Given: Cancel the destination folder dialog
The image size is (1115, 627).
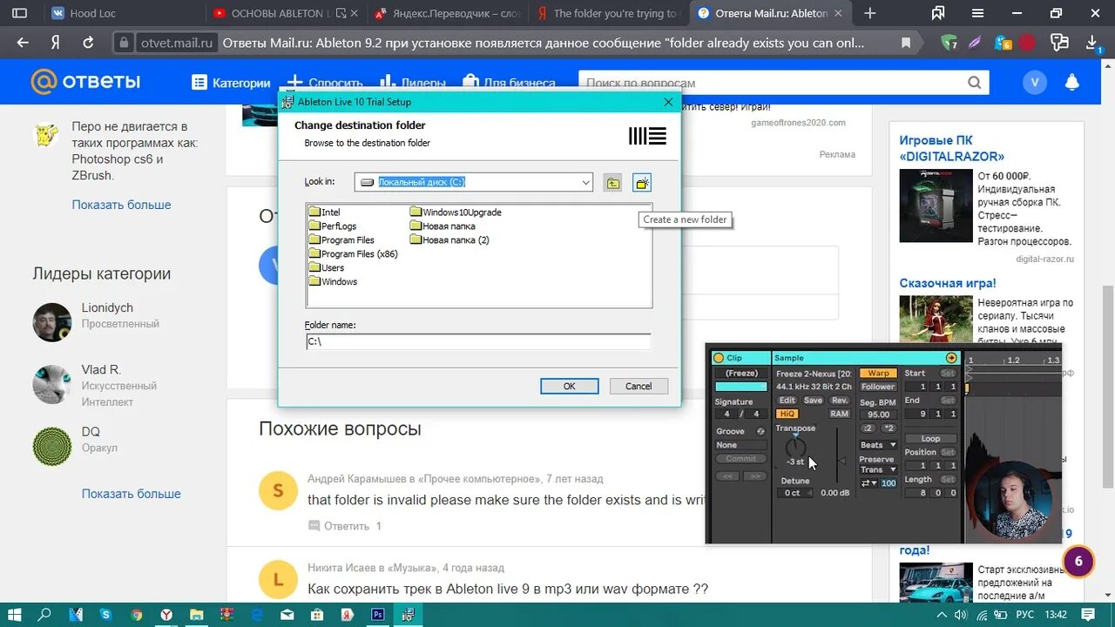Looking at the screenshot, I should click(x=639, y=386).
